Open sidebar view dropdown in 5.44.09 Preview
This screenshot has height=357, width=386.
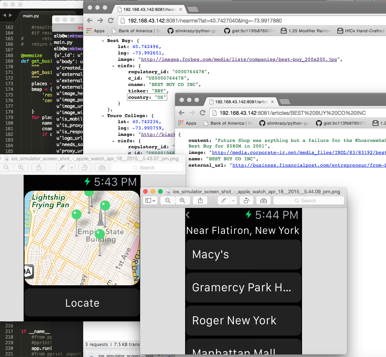click(x=150, y=201)
